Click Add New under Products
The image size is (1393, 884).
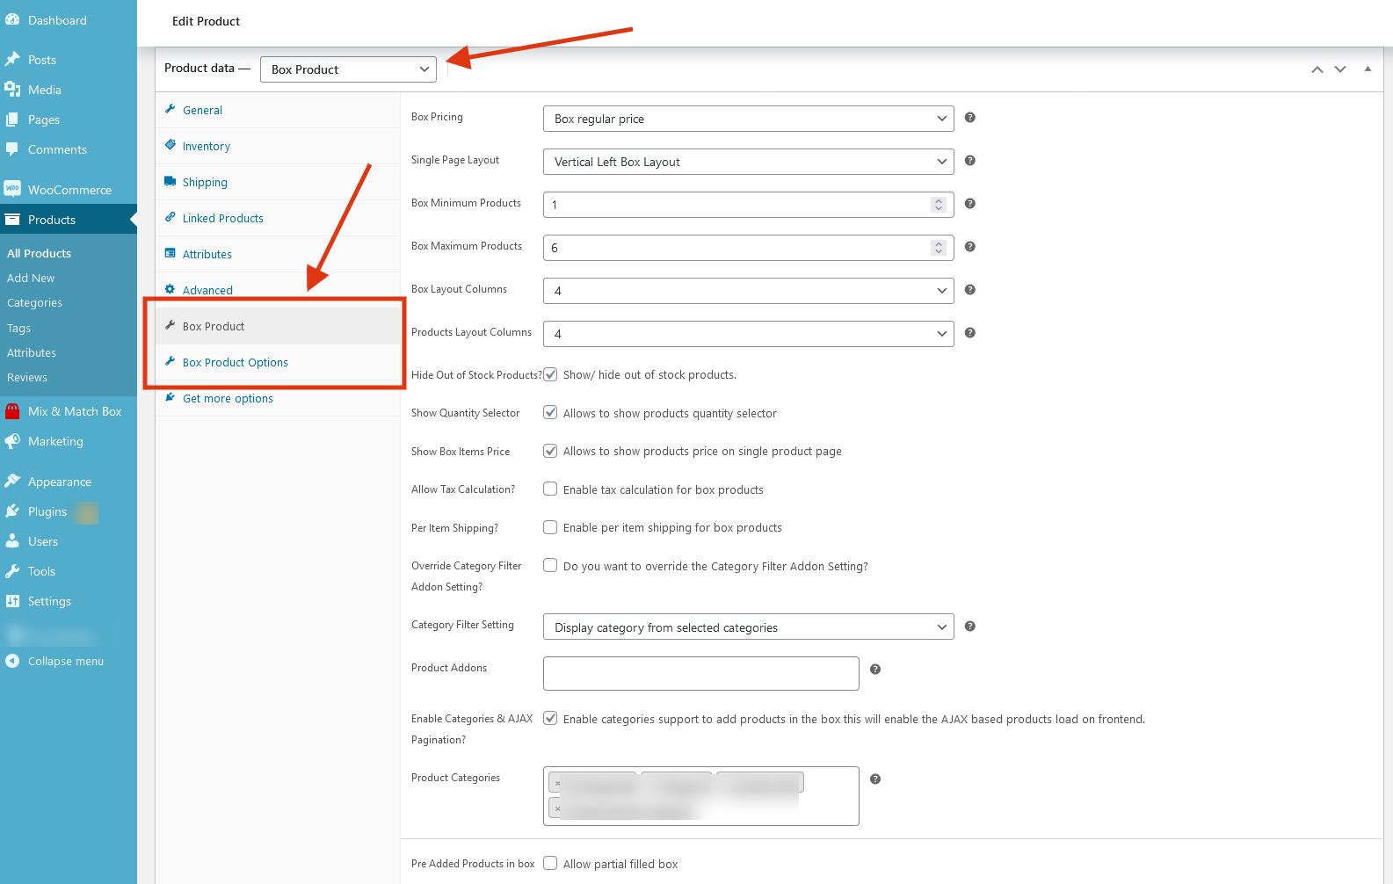coord(31,278)
